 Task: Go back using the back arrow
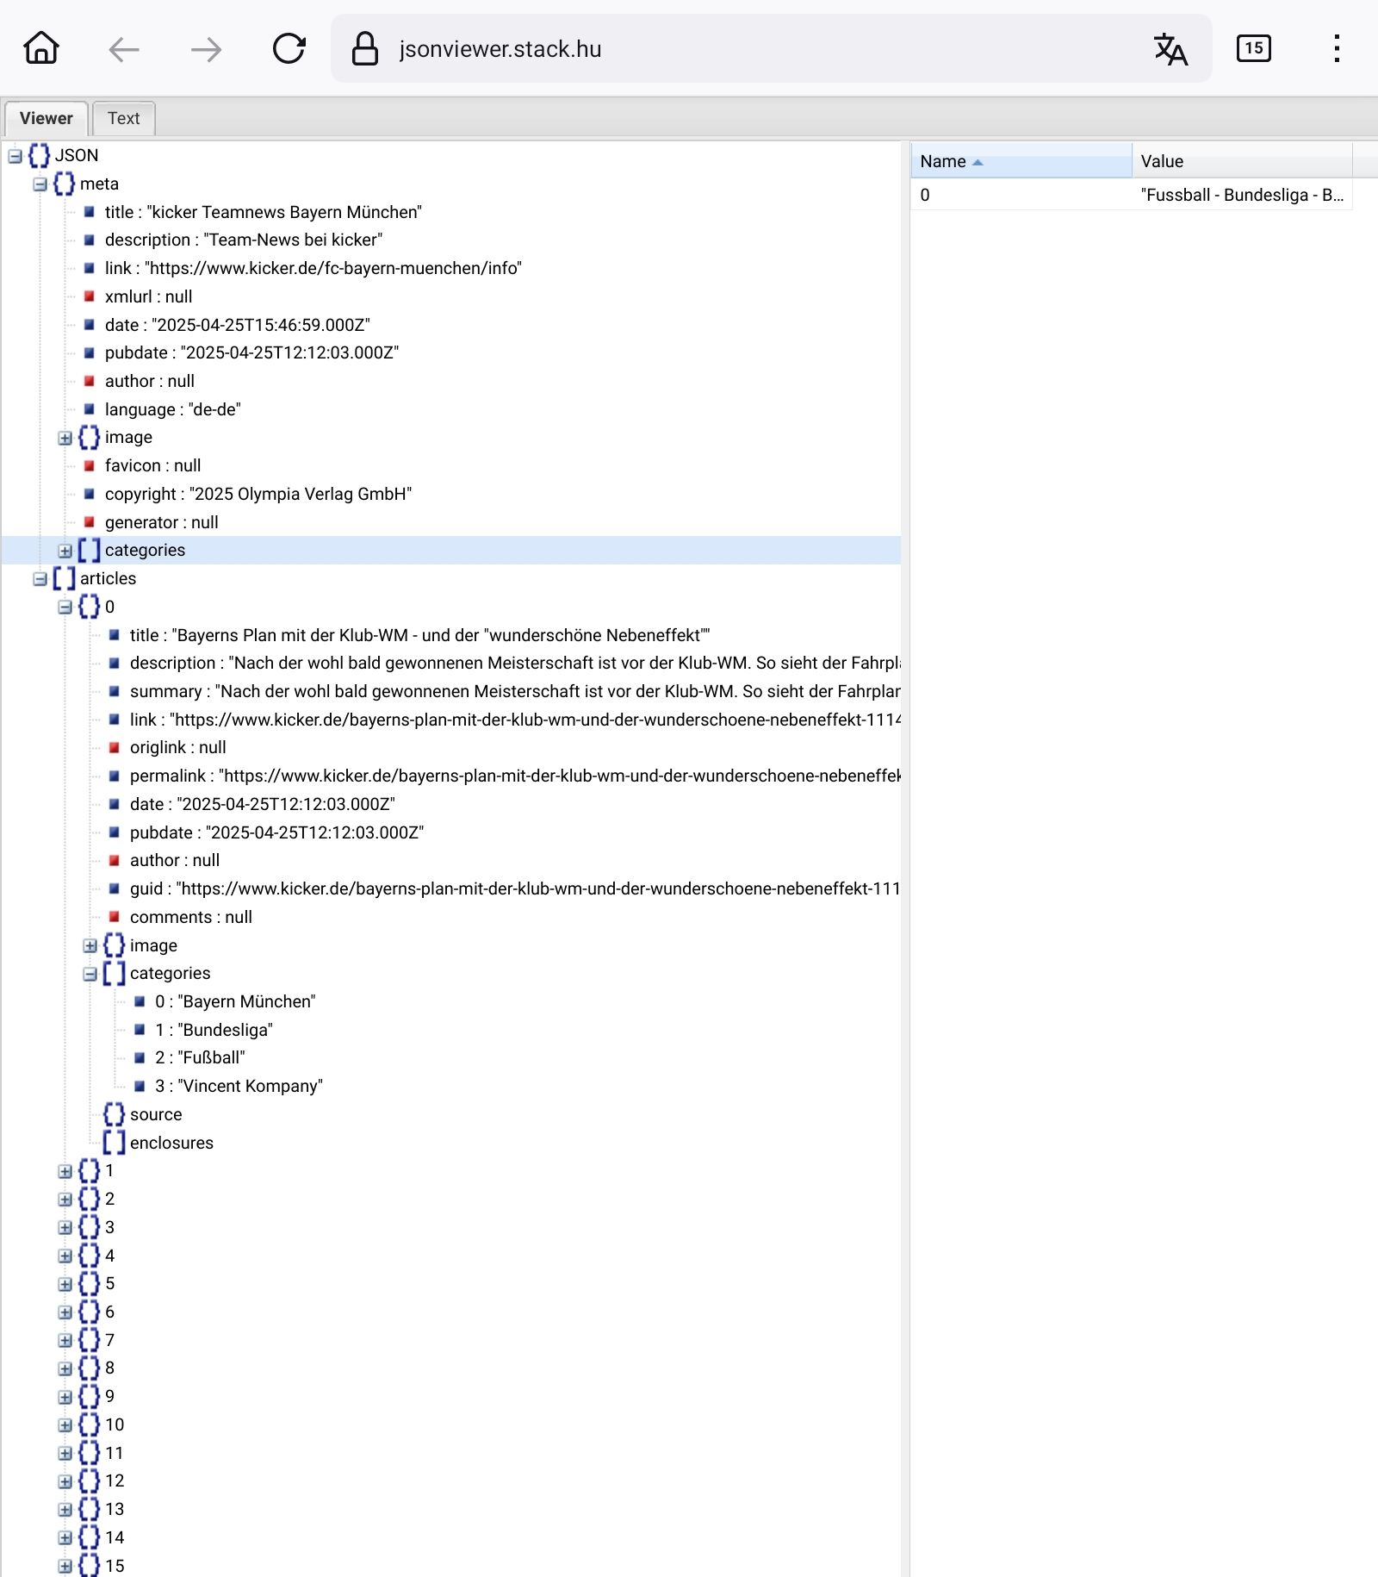pos(124,49)
